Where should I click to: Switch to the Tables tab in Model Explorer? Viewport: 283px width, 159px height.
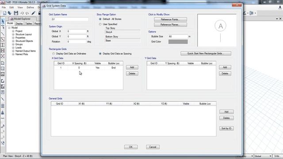pyautogui.click(x=28, y=23)
